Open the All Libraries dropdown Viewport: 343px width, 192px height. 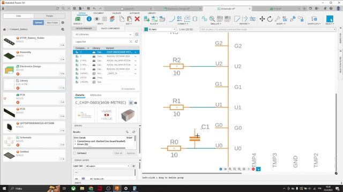pos(103,34)
